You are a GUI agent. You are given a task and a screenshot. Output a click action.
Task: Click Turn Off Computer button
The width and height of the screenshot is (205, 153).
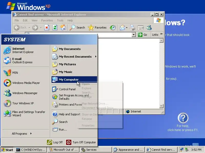81,142
